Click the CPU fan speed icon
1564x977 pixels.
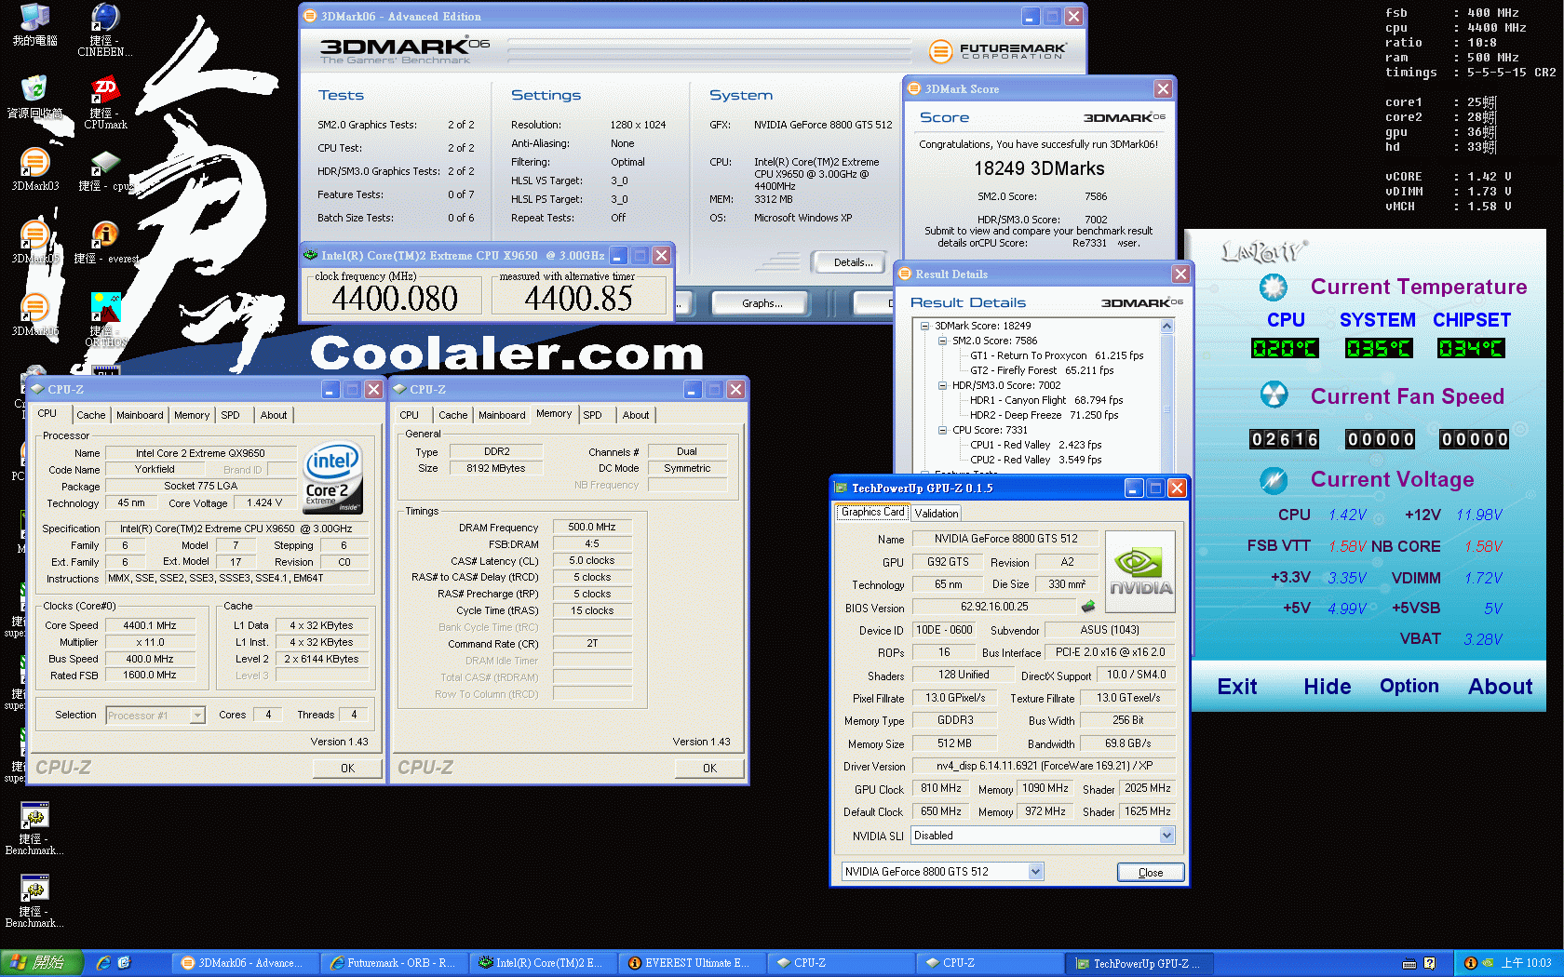1274,395
